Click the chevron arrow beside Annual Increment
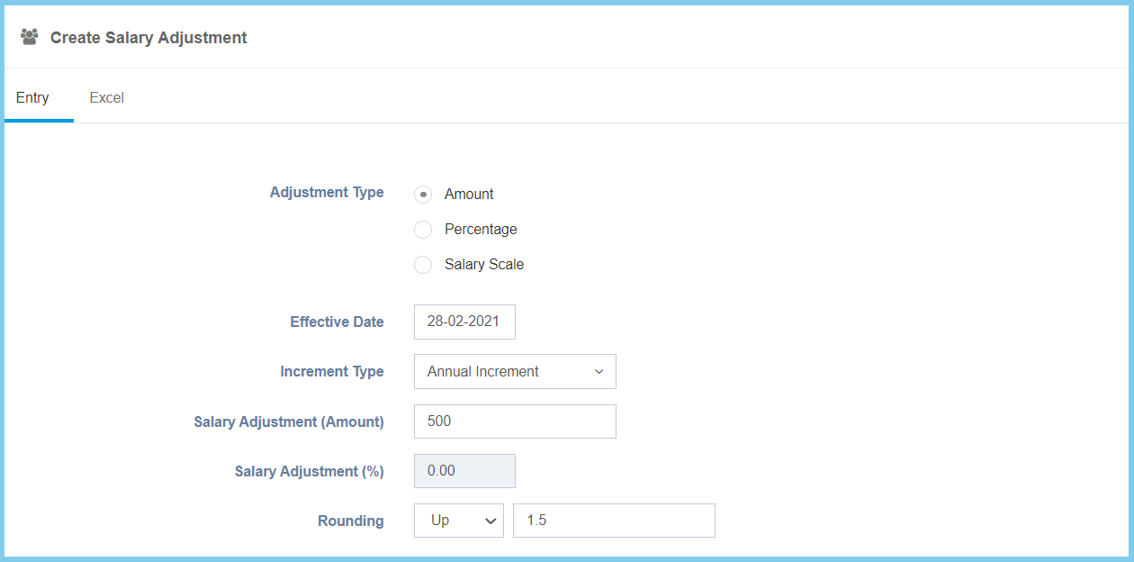Screen dimensions: 1134x562 pyautogui.click(x=599, y=372)
